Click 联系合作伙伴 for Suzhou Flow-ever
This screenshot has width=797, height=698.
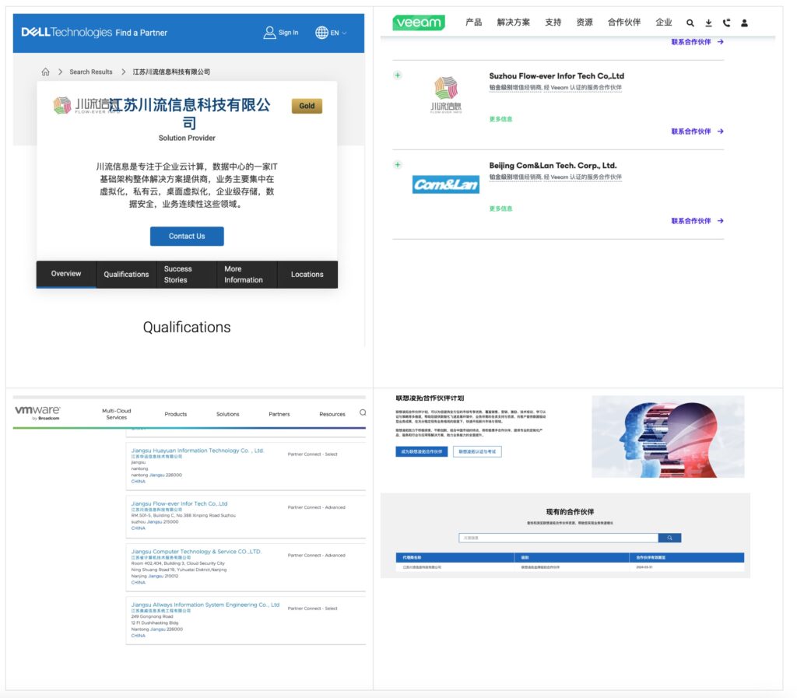click(x=697, y=132)
